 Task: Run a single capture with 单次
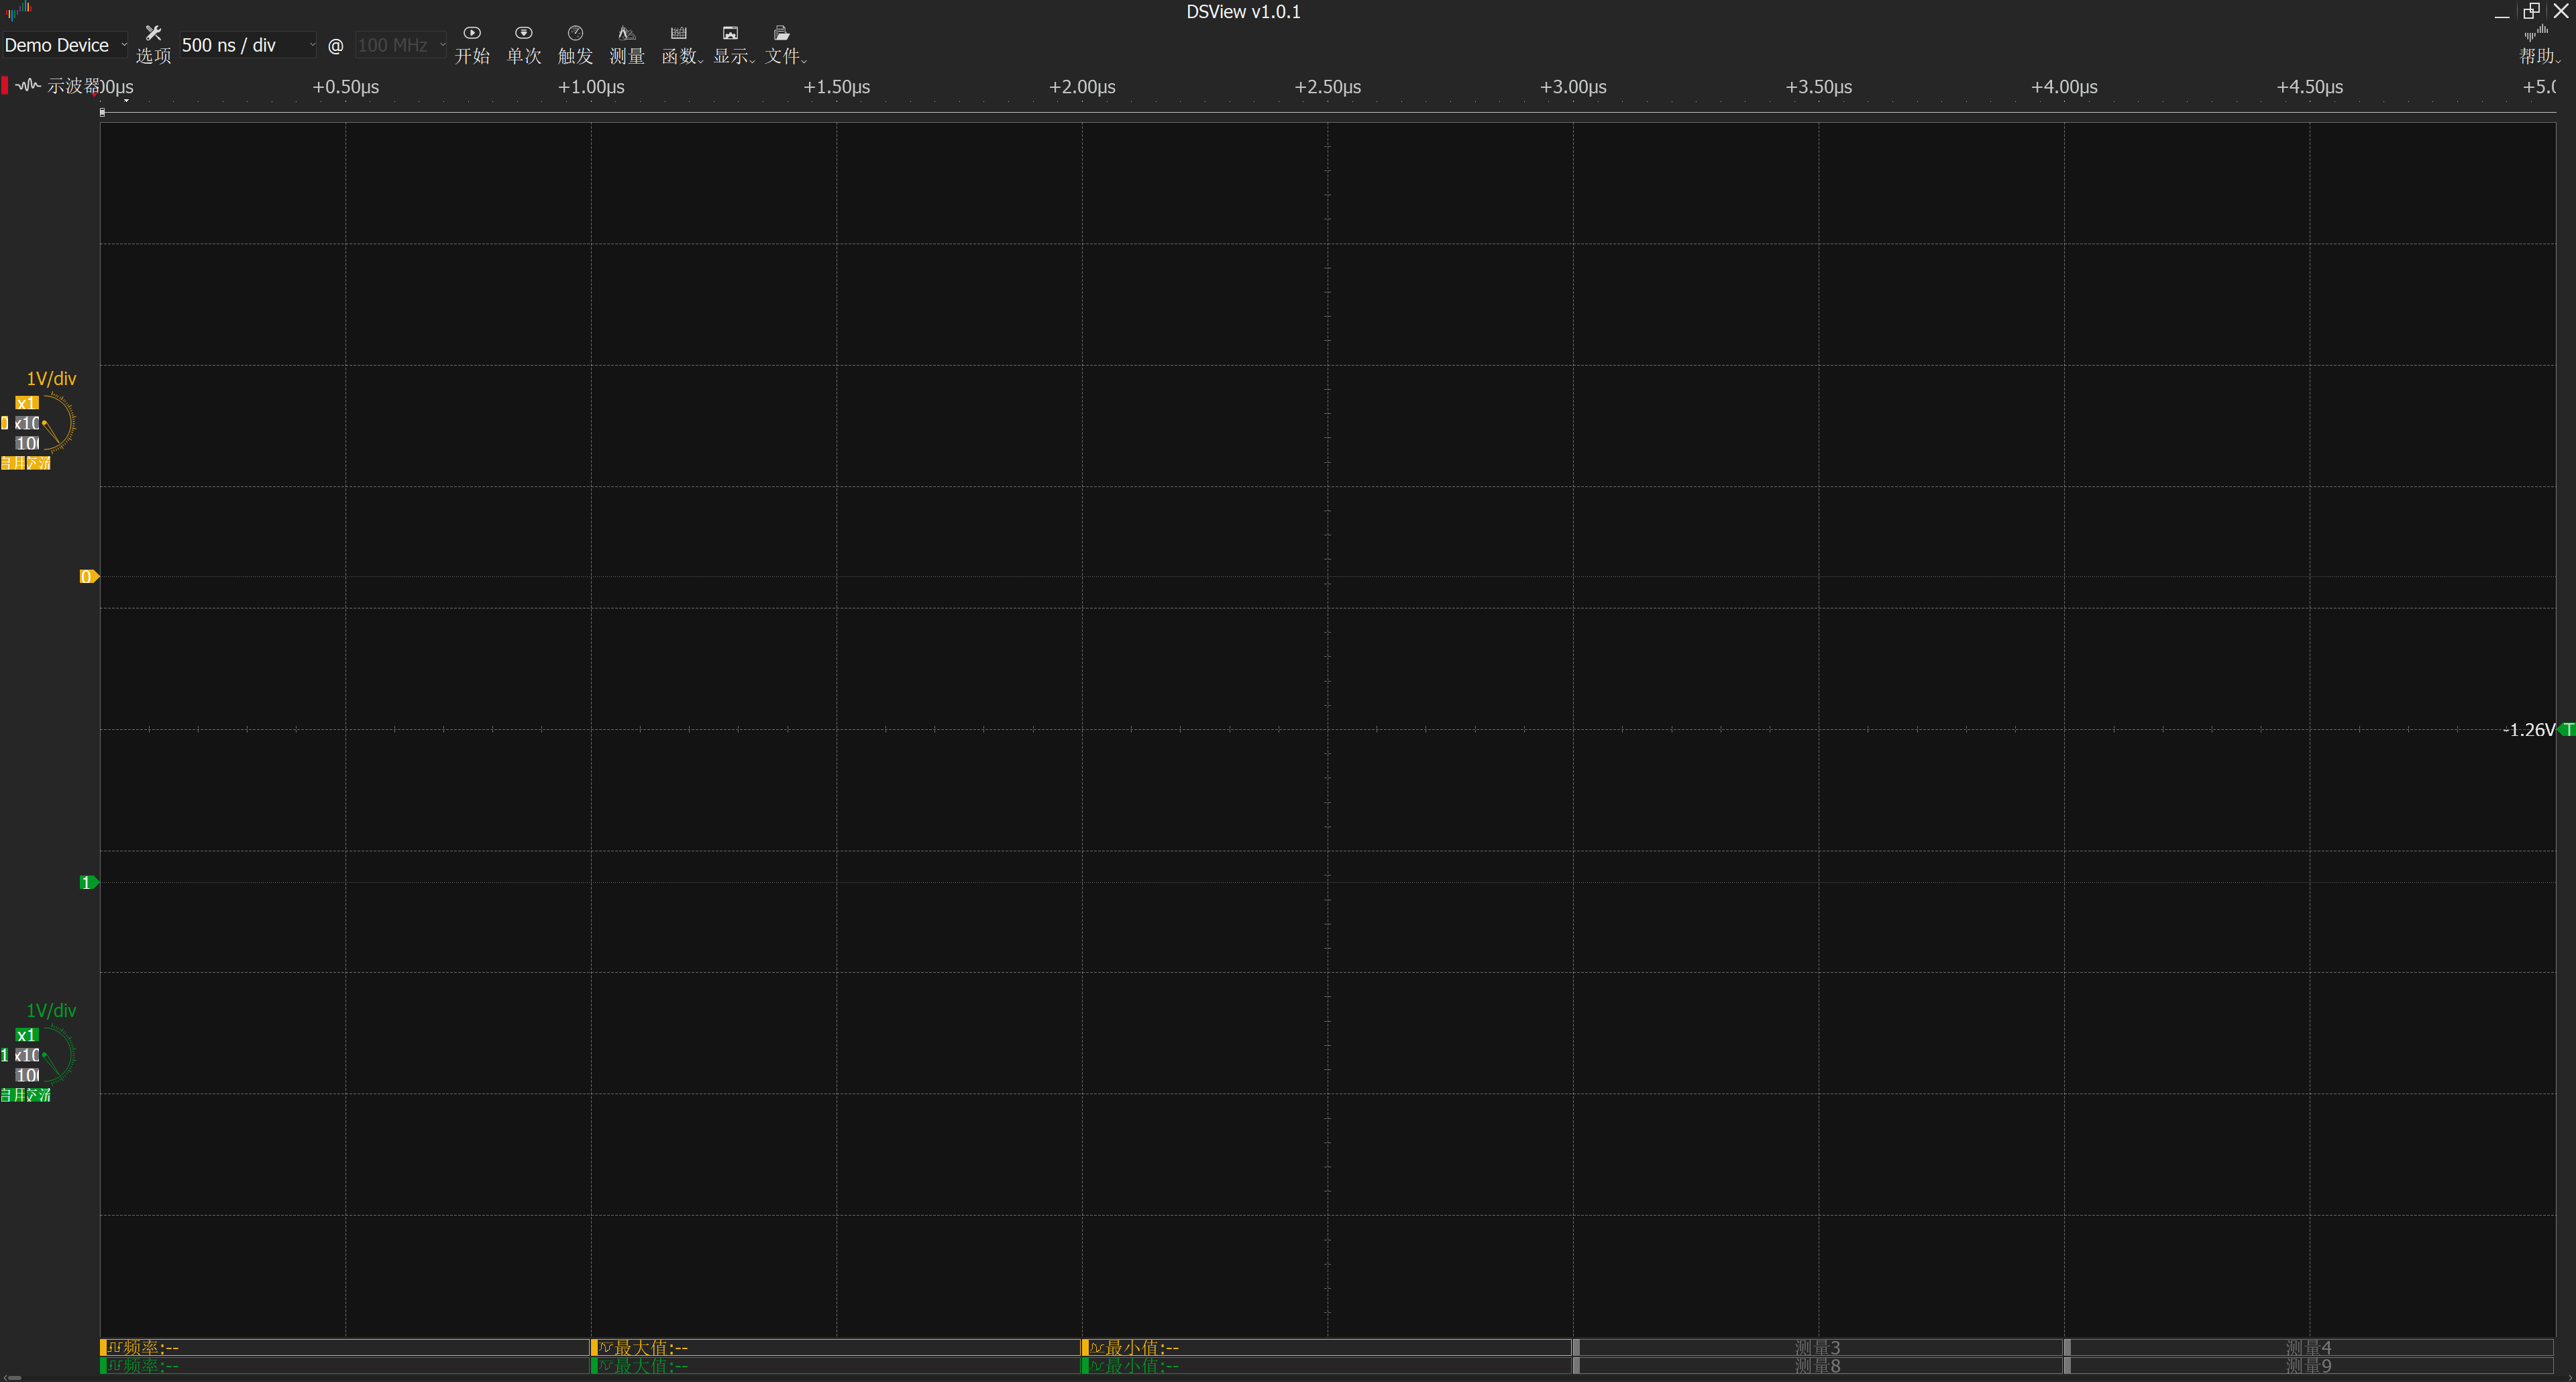524,45
